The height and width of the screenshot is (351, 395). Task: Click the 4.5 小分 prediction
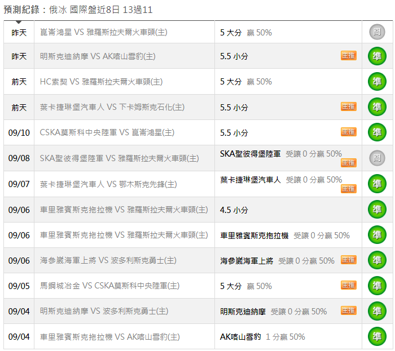click(x=234, y=210)
